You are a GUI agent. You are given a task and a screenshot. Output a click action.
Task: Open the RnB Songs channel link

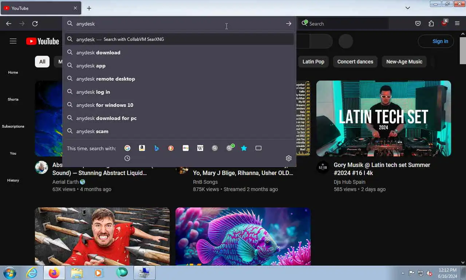point(205,182)
